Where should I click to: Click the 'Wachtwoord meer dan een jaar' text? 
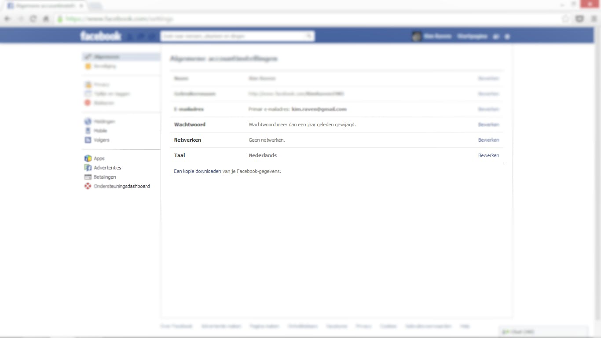(x=302, y=125)
